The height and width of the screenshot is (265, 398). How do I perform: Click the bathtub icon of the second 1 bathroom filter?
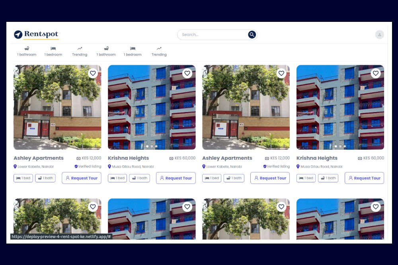pos(106,48)
